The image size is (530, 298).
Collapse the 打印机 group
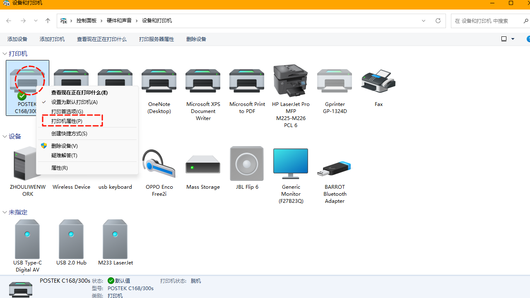(x=5, y=54)
